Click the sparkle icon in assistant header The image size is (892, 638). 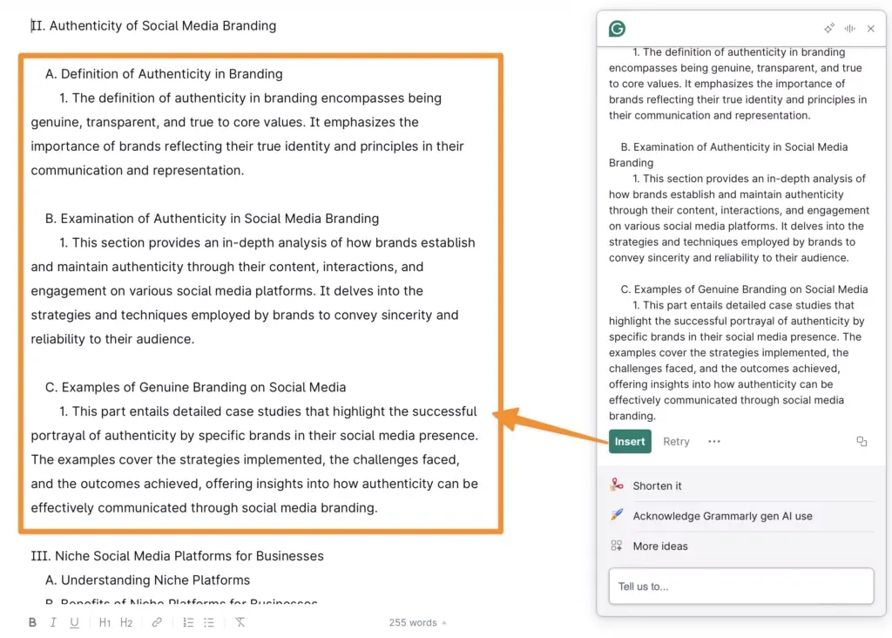point(829,29)
